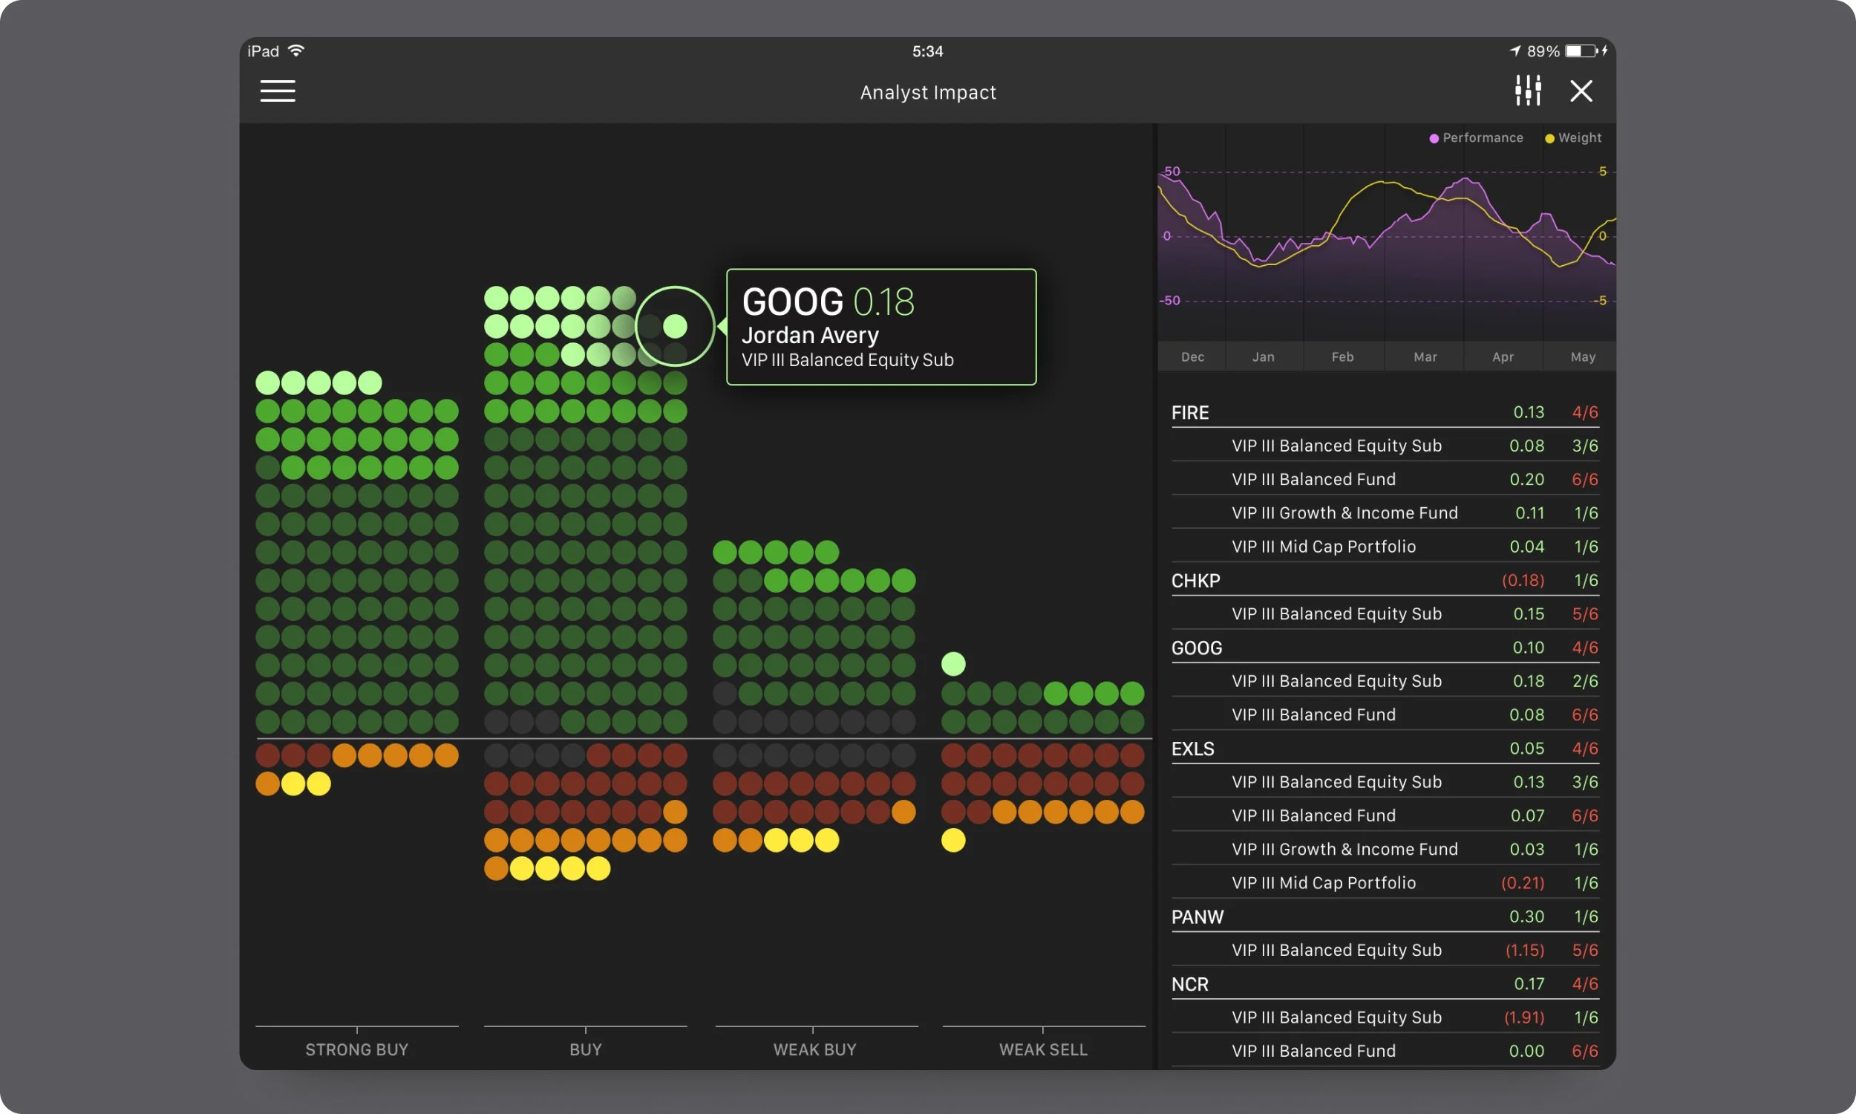Toggle the Performance legend item
This screenshot has width=1856, height=1114.
(1476, 138)
